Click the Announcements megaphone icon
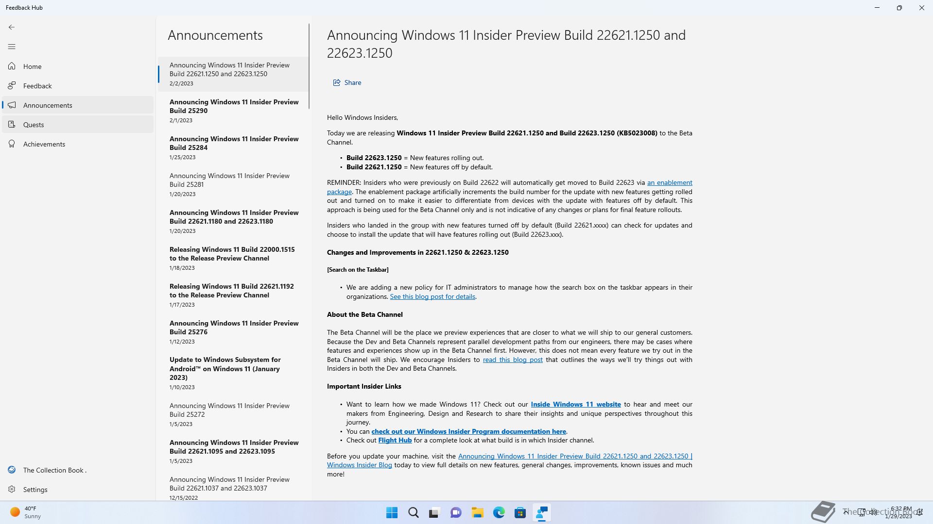 pos(12,105)
